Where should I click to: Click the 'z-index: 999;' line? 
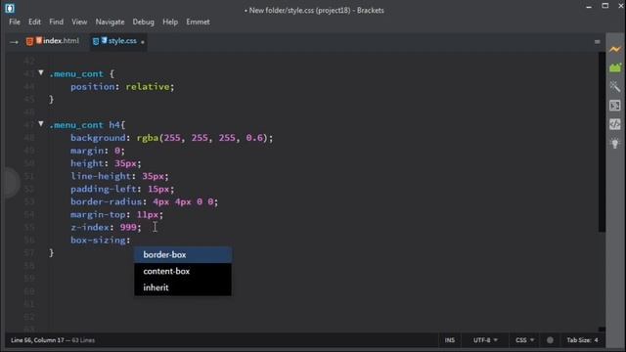(x=106, y=227)
